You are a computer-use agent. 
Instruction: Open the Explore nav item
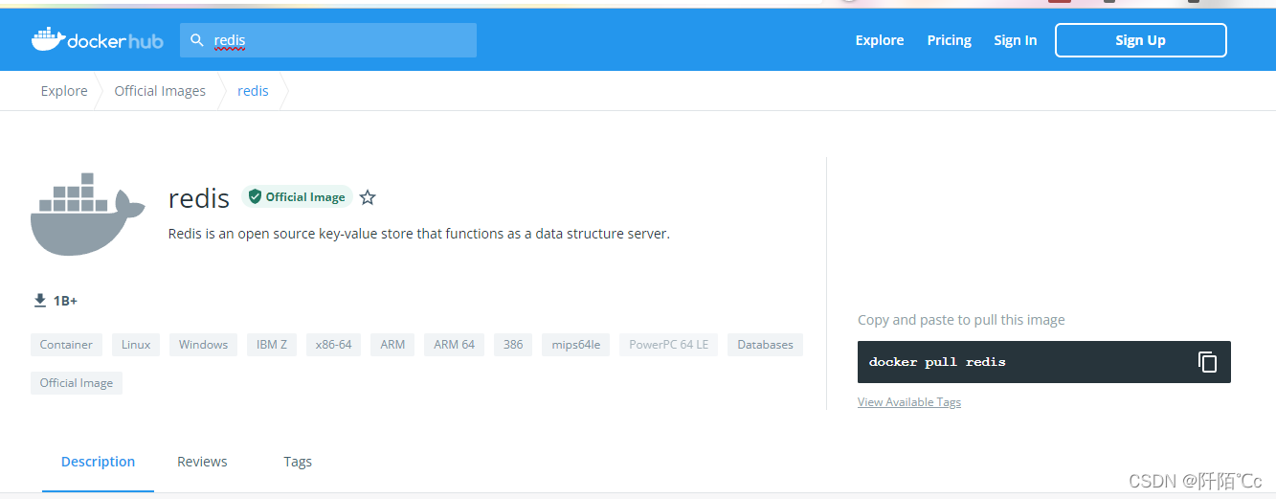(x=880, y=40)
